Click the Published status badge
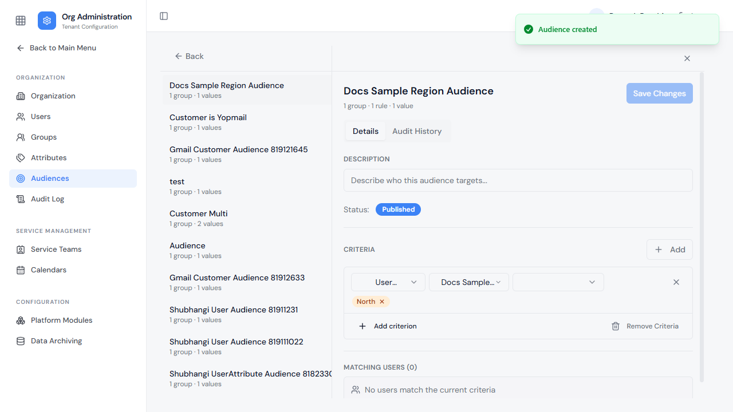The height and width of the screenshot is (412, 733). coord(398,209)
